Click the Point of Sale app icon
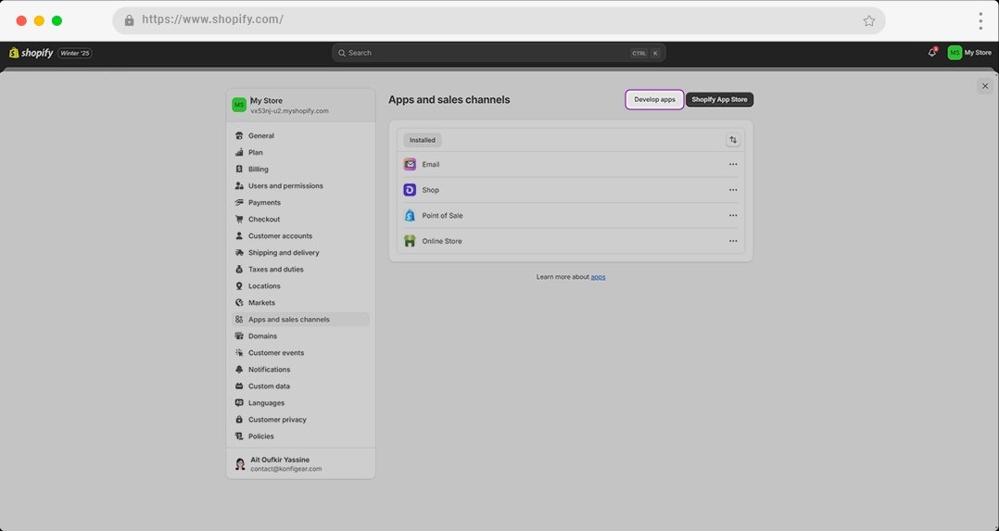This screenshot has width=999, height=531. [x=410, y=216]
